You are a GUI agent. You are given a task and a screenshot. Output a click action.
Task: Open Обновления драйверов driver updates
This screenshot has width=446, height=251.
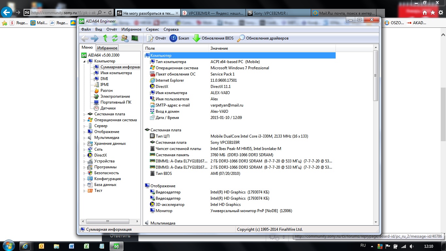pyautogui.click(x=263, y=38)
